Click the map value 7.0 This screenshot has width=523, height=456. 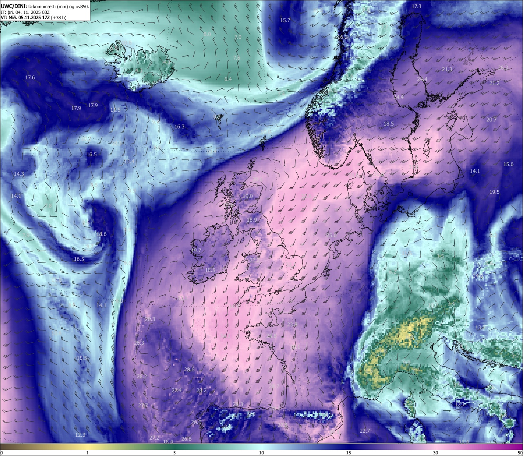(238, 37)
